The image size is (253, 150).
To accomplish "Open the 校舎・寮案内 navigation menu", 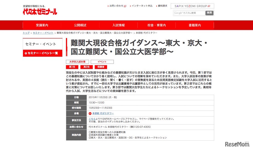I will [x=157, y=25].
